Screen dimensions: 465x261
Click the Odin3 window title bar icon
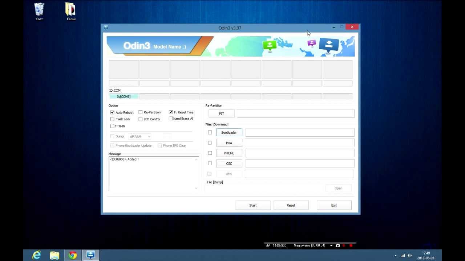coord(106,28)
